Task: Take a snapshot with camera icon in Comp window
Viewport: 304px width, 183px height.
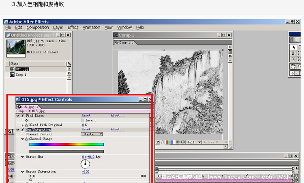Action: [x=157, y=143]
